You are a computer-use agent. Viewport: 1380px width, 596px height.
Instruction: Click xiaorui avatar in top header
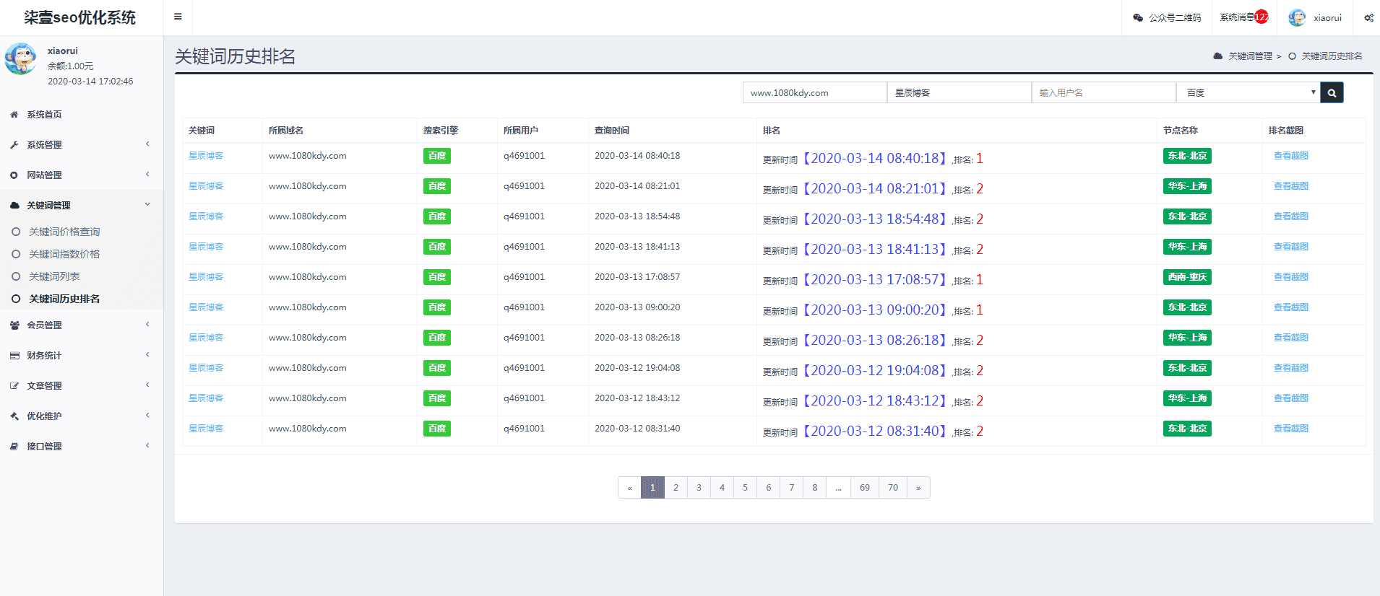[1298, 18]
